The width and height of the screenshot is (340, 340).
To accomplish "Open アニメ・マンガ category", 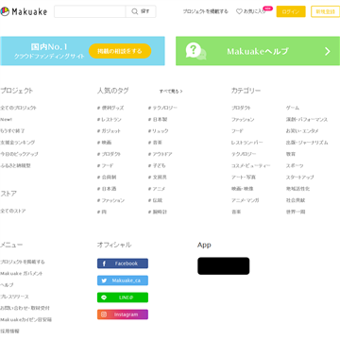I will coord(246,200).
